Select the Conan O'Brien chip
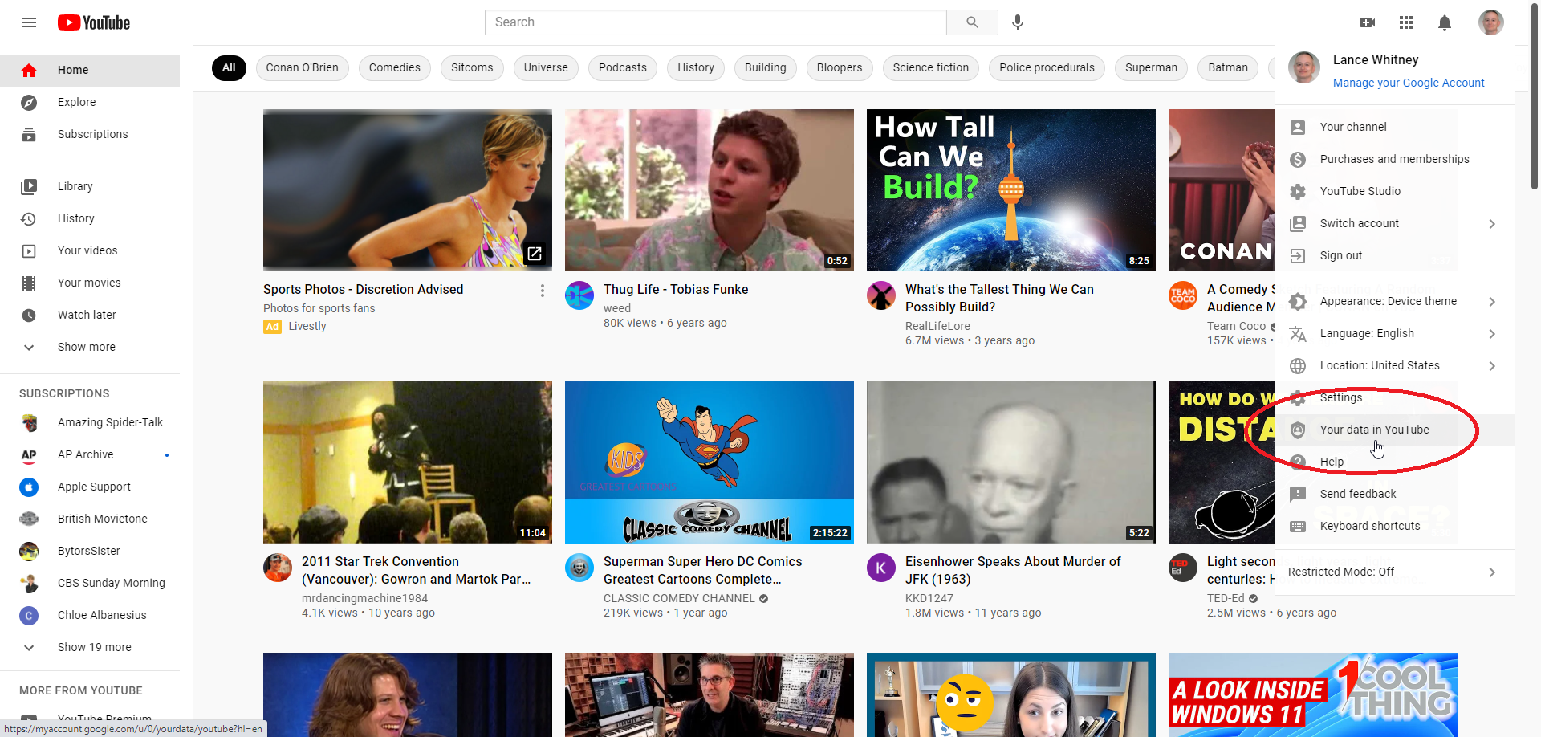Screen dimensions: 1541x737 point(302,67)
